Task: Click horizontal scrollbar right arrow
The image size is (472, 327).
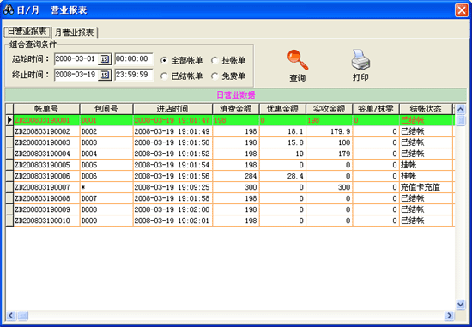Action: pyautogui.click(x=449, y=316)
